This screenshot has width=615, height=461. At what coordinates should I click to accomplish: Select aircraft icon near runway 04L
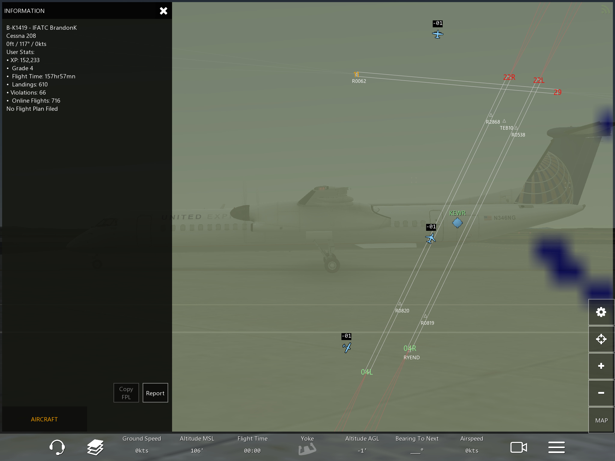pos(347,348)
